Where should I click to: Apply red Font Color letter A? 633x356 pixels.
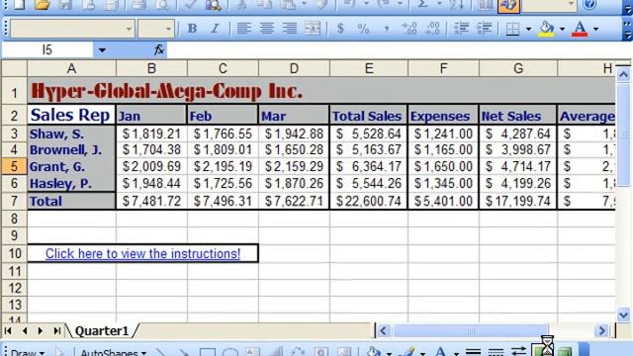coord(581,29)
